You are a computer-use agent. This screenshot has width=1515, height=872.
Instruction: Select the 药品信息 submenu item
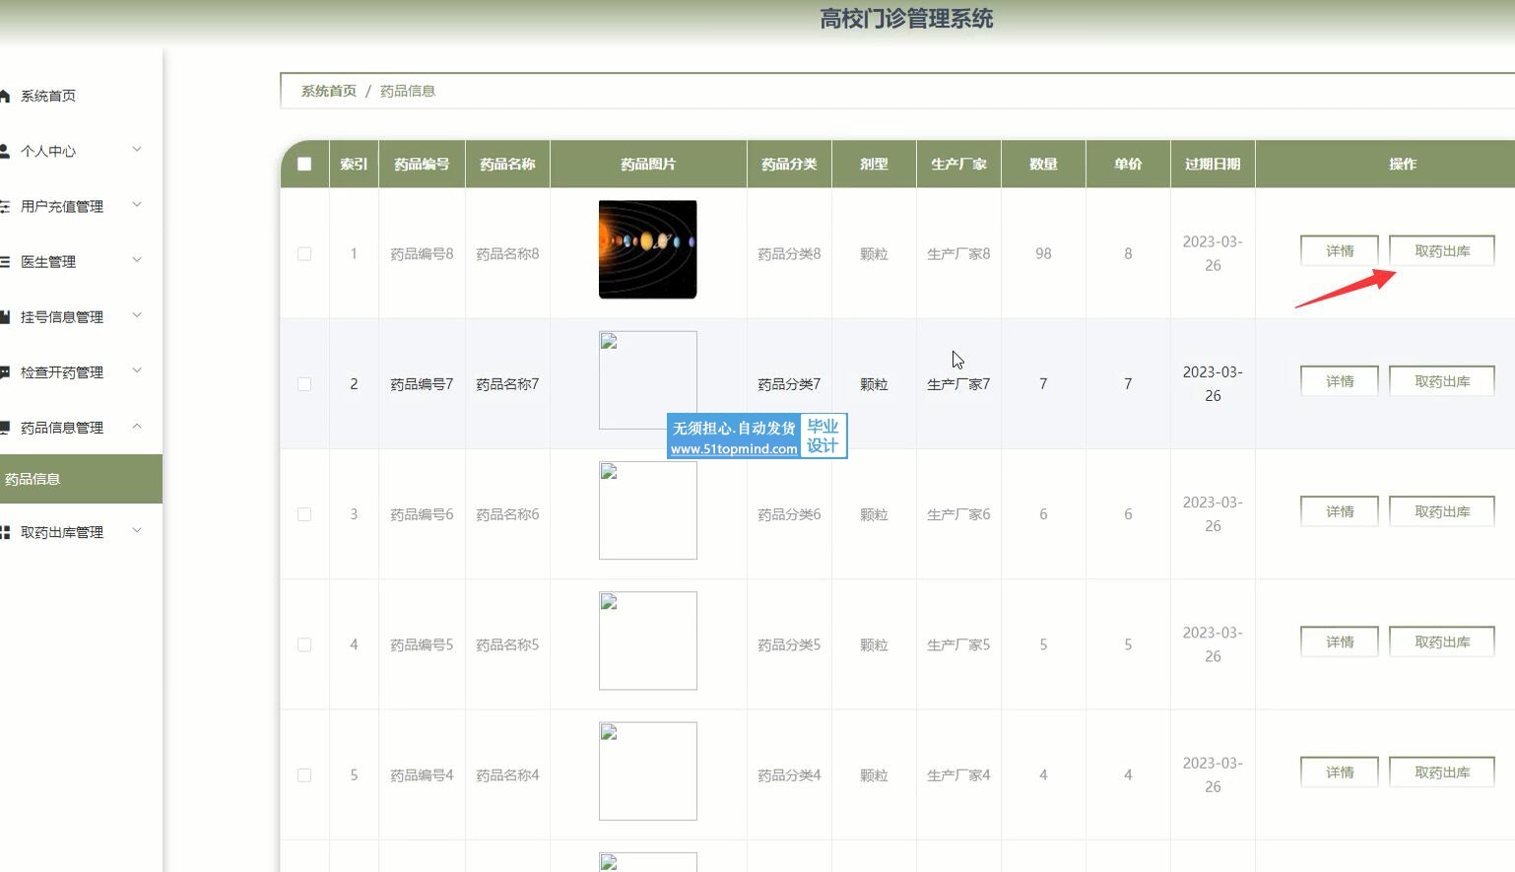click(x=81, y=479)
